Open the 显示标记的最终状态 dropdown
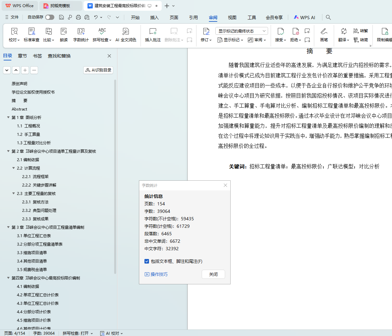 pos(241,31)
